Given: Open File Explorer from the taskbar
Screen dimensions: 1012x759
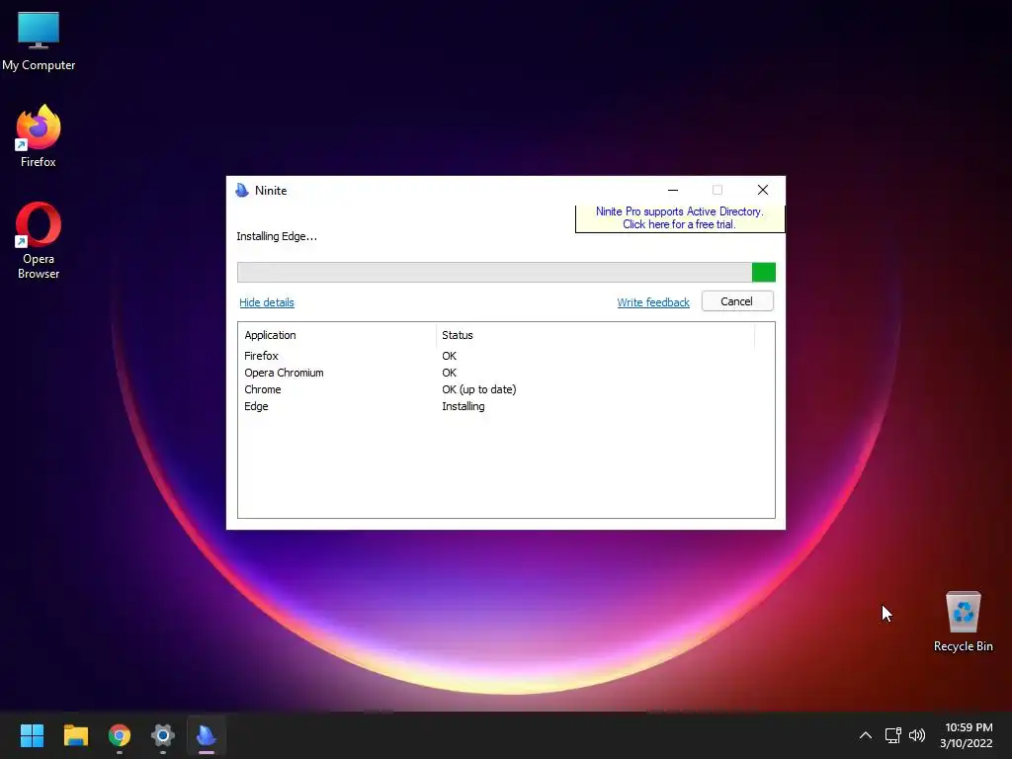Looking at the screenshot, I should [x=75, y=735].
